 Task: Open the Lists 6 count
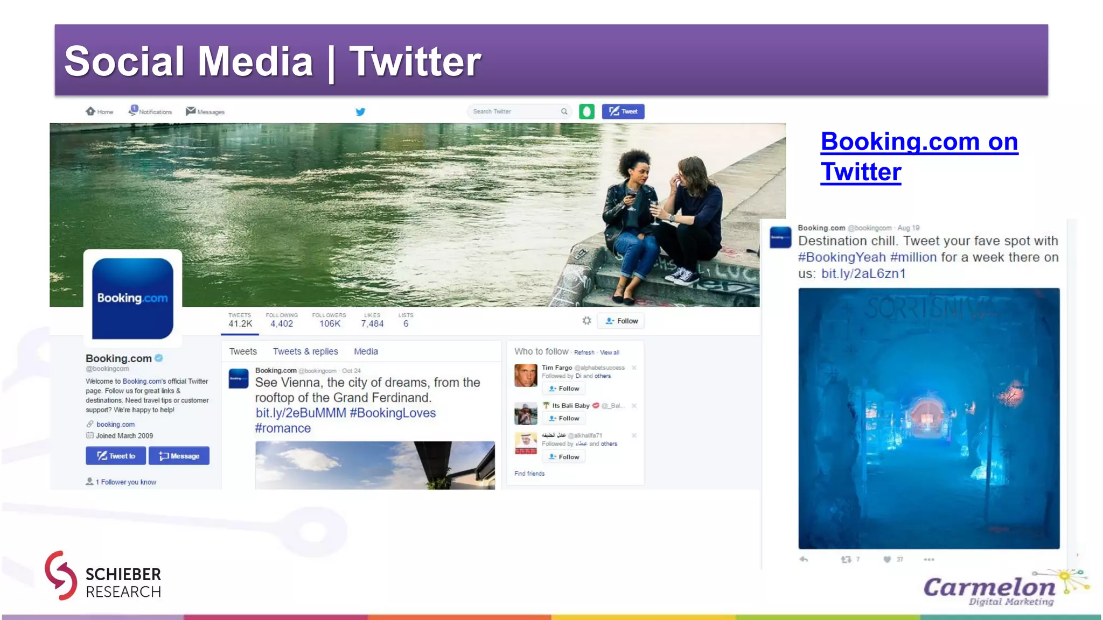pyautogui.click(x=406, y=320)
